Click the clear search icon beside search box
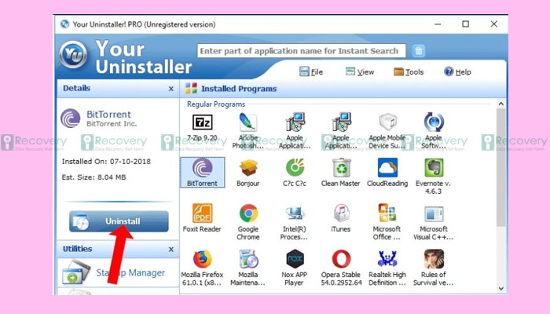 pyautogui.click(x=419, y=51)
